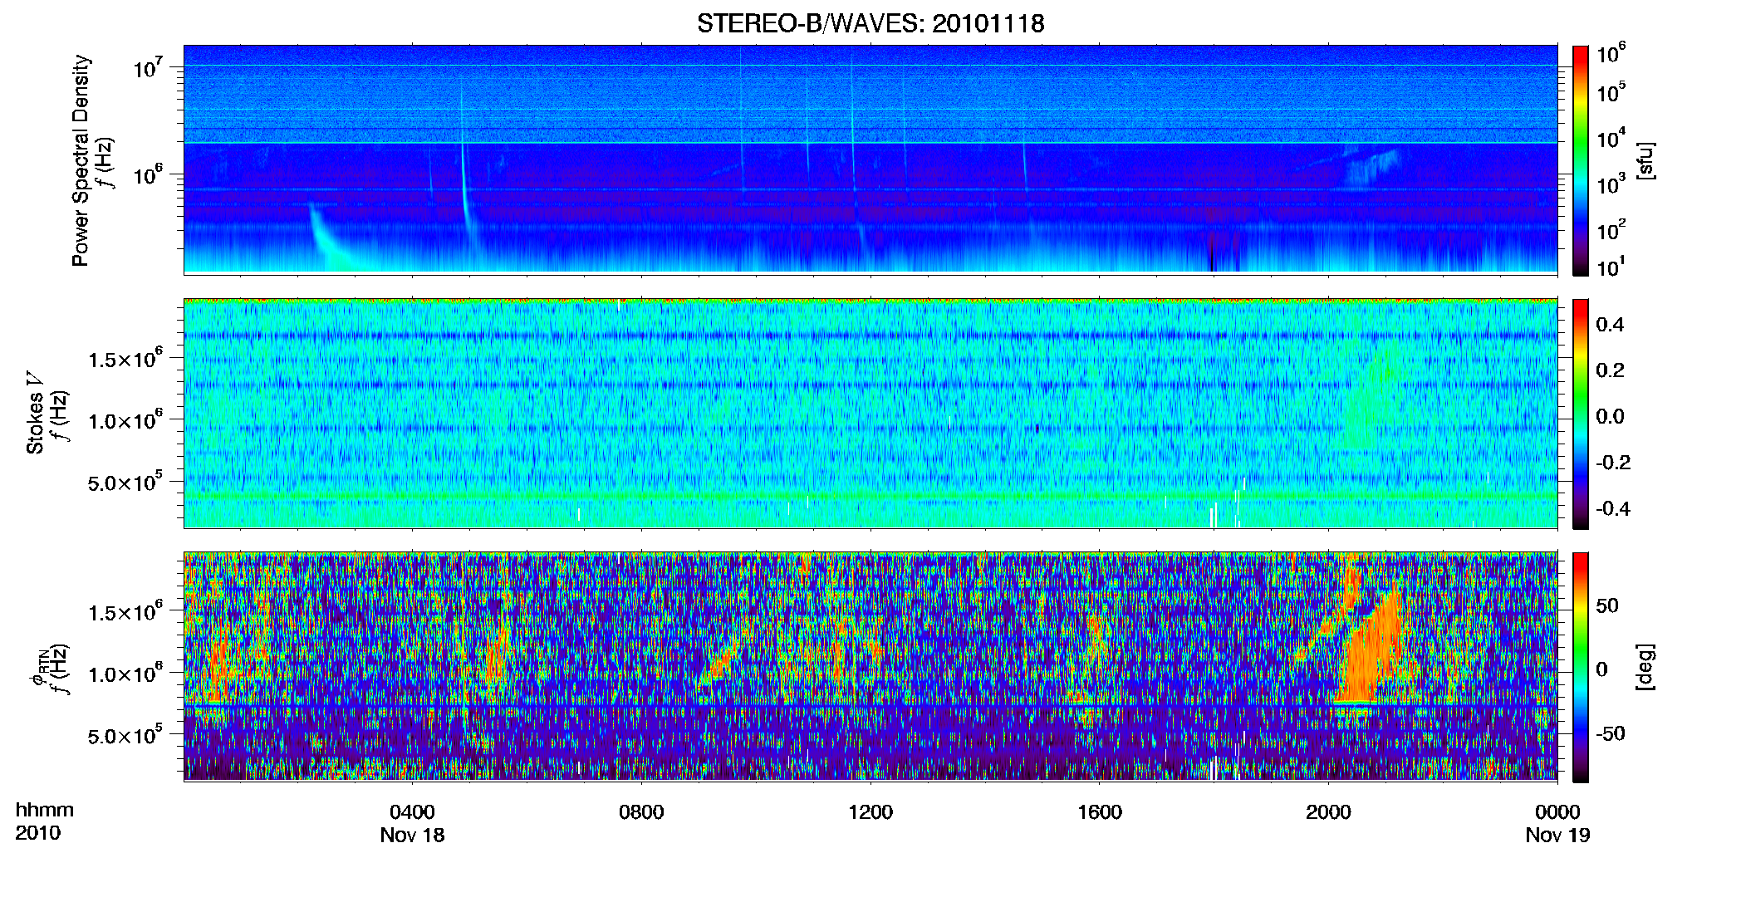Click the 0.0 label on Stokes color bar

pos(1610,416)
